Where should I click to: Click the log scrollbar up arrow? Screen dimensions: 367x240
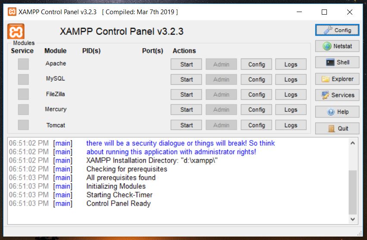click(353, 143)
